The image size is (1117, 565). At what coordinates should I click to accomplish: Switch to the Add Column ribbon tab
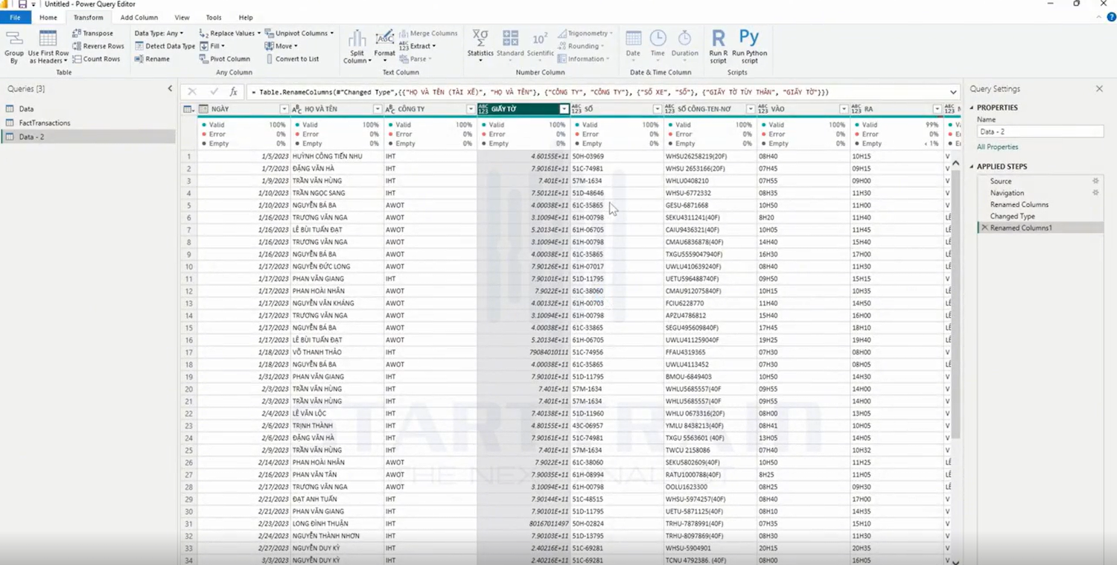point(139,17)
